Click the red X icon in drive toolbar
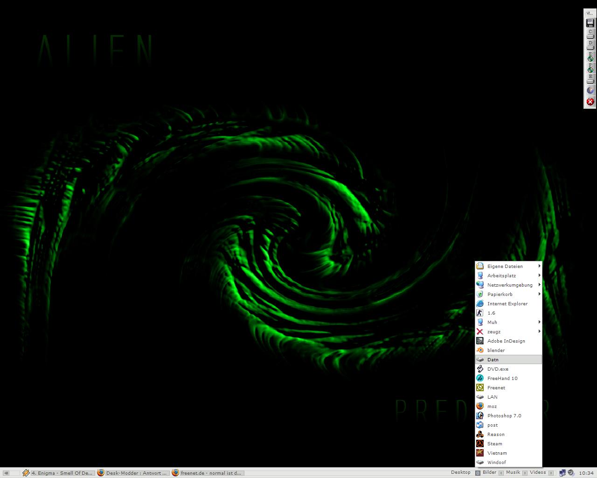This screenshot has width=597, height=478. click(x=590, y=102)
